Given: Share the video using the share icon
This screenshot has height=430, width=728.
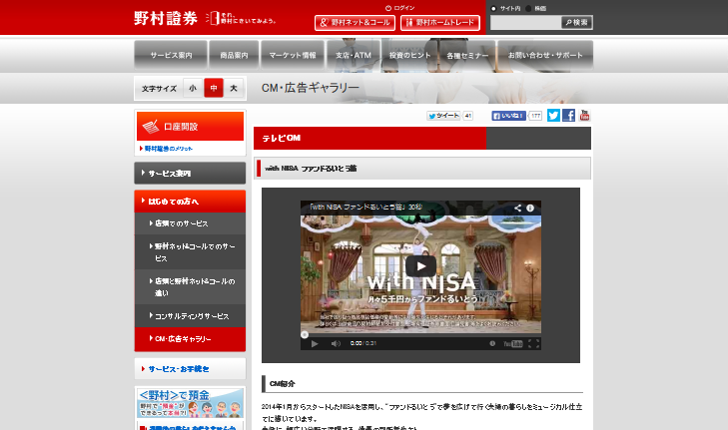Looking at the screenshot, I should 517,208.
